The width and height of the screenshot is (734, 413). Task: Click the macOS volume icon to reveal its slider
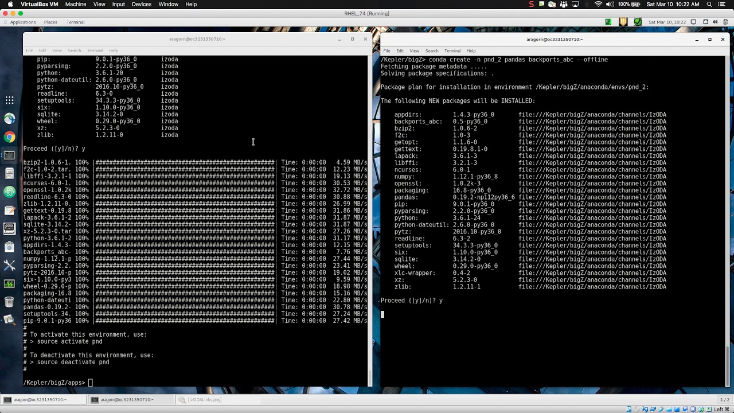click(610, 4)
